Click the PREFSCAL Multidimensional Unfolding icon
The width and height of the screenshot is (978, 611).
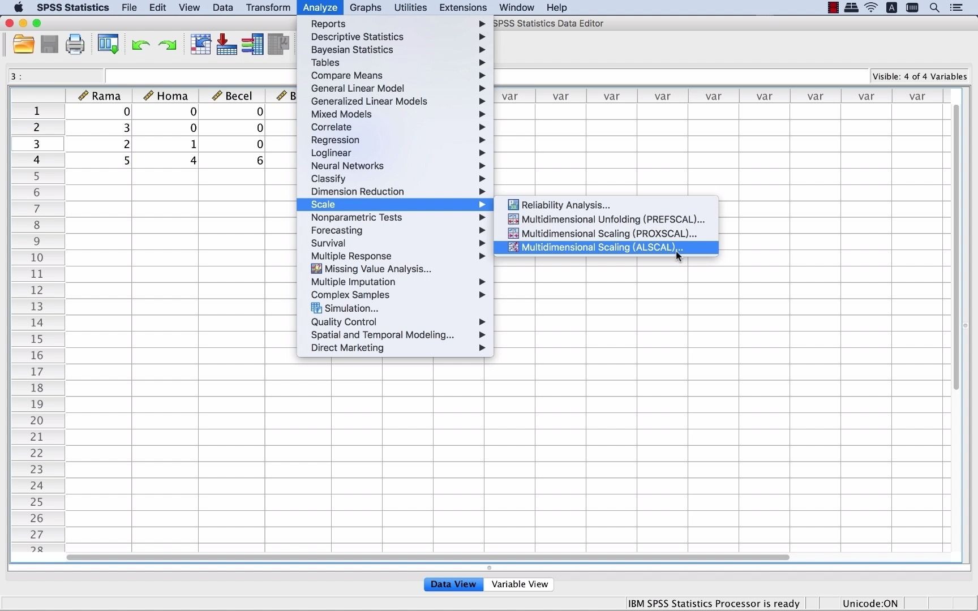pos(513,219)
